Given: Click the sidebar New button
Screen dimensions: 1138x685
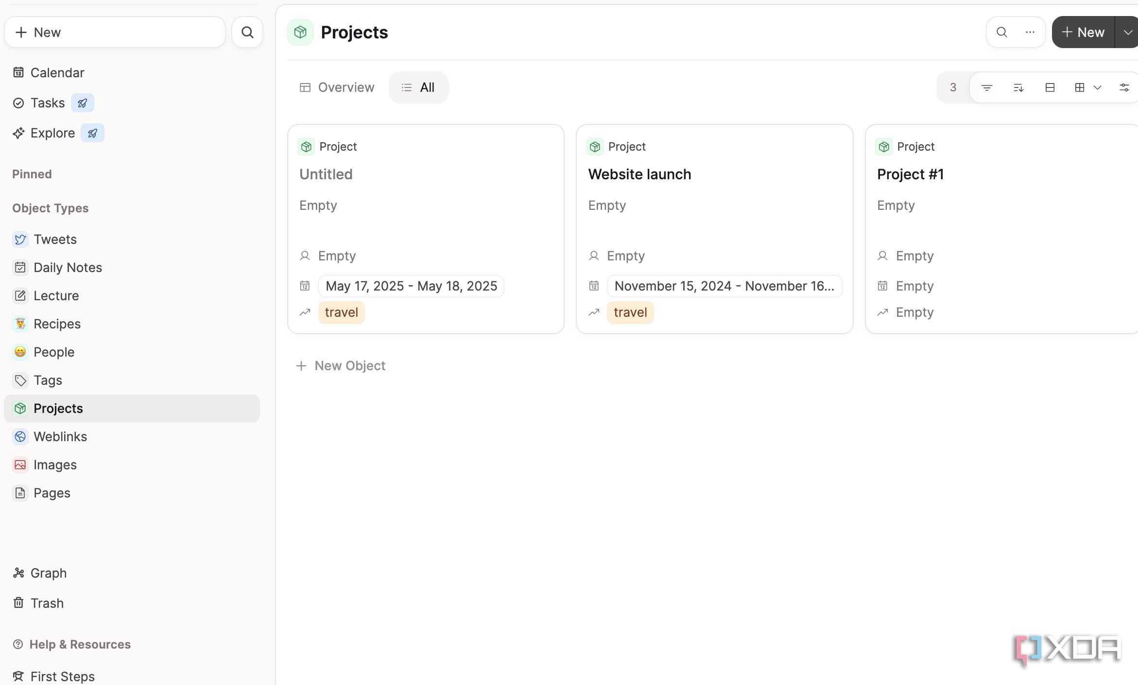Looking at the screenshot, I should (x=115, y=32).
